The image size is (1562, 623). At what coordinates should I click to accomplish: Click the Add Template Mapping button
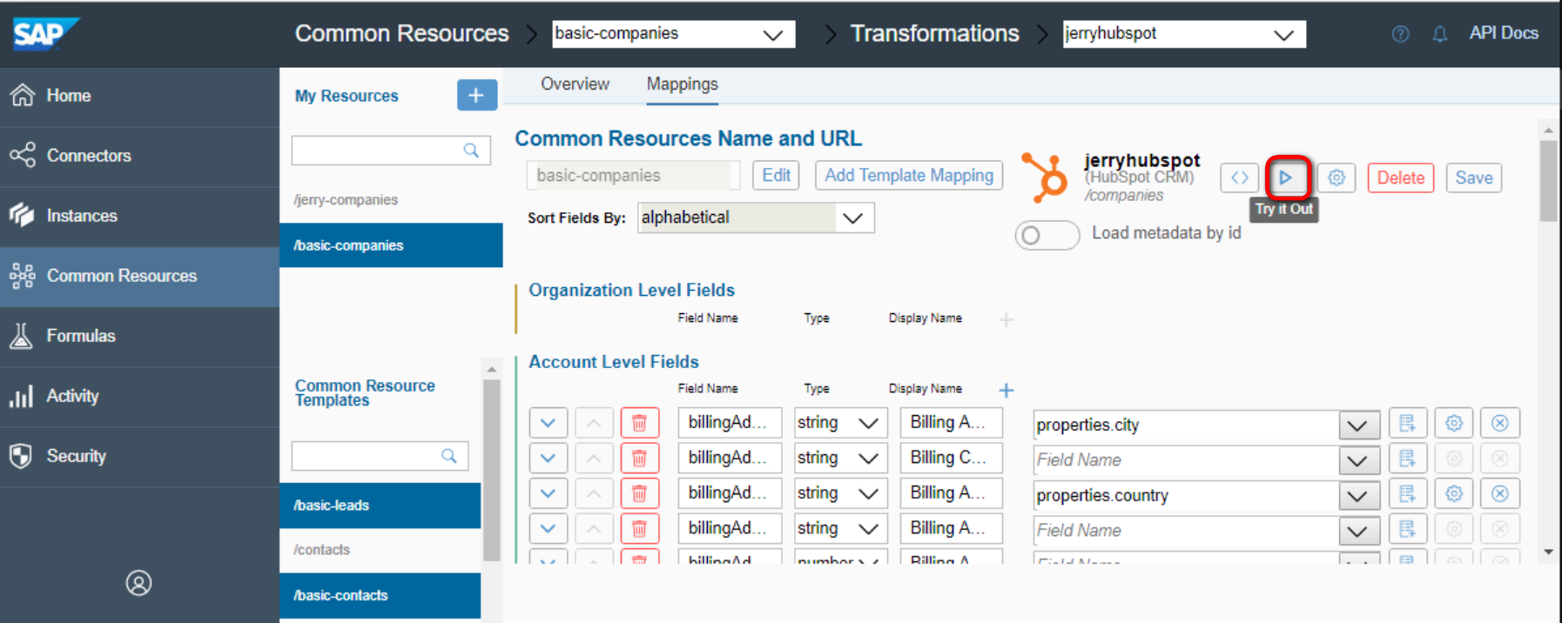(x=908, y=176)
